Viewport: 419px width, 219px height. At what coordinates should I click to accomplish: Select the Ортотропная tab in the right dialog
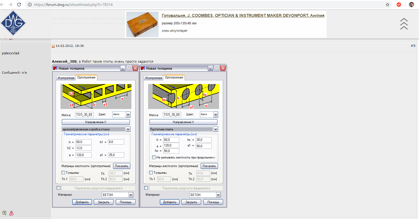pos(174,78)
